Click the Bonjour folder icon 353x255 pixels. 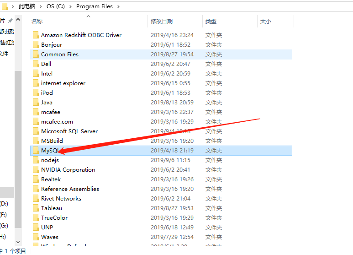36,45
